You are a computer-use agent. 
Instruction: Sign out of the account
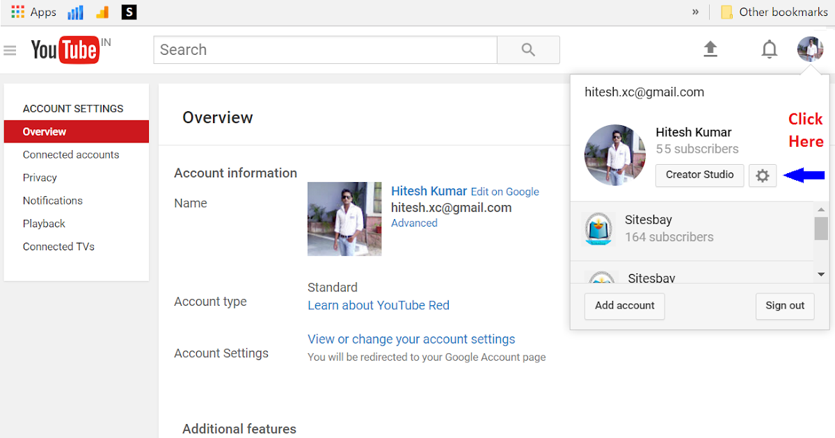click(x=785, y=306)
